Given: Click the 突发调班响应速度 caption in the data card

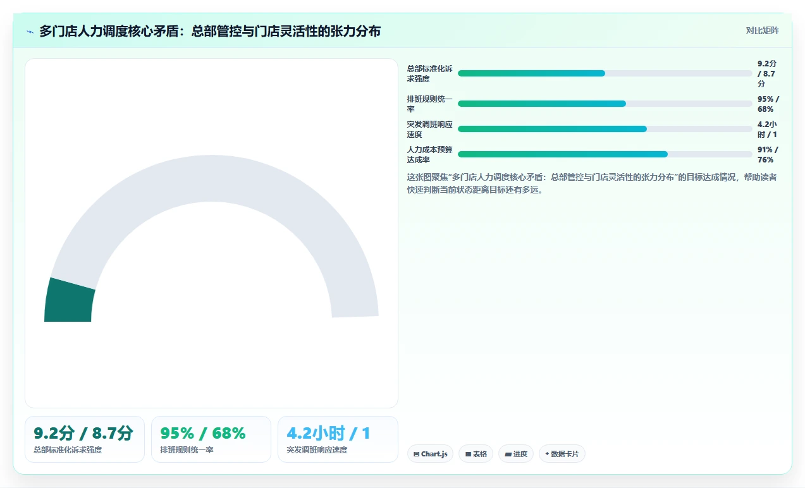Looking at the screenshot, I should [317, 450].
